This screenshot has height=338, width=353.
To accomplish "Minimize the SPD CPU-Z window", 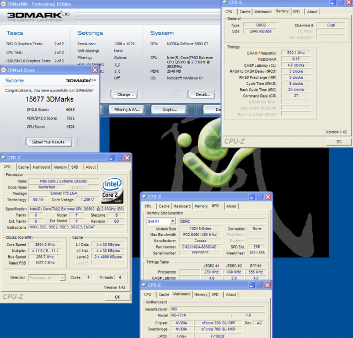I will tap(252, 197).
